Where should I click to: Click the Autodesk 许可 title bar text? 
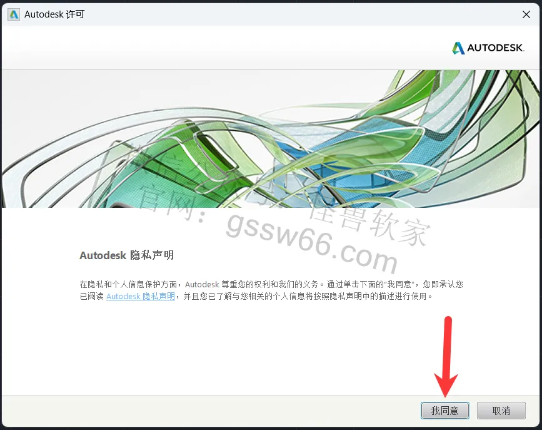coord(54,14)
